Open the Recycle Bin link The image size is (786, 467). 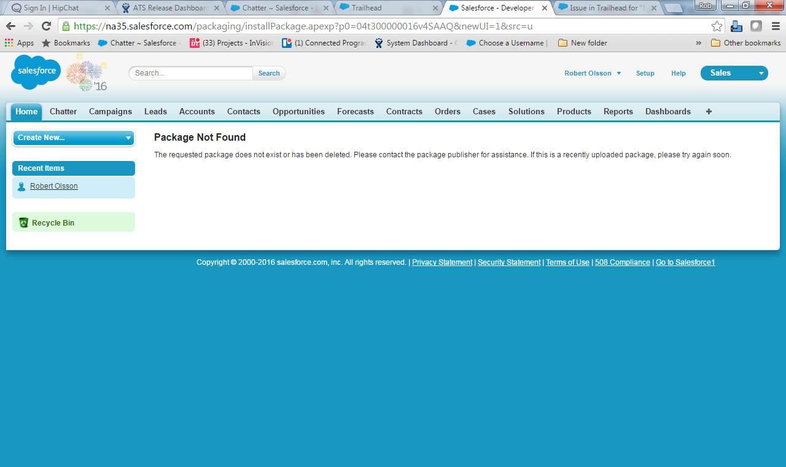[53, 223]
